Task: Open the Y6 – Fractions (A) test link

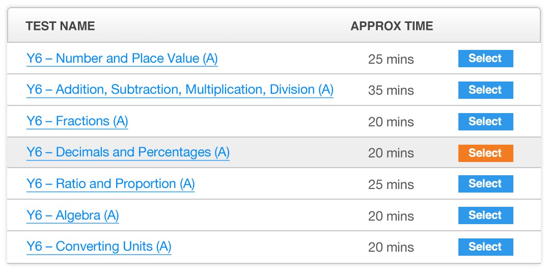Action: coord(77,121)
